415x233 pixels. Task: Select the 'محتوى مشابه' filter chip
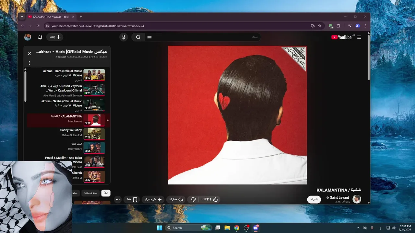(x=90, y=193)
